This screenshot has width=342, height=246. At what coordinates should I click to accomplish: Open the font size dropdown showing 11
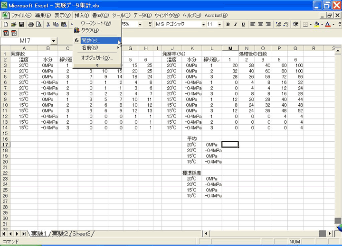pos(220,24)
